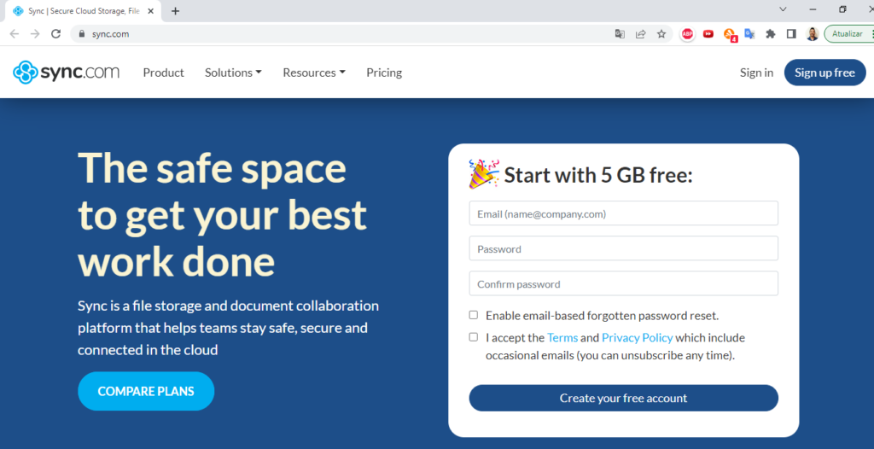Toggle the browser side panel icon
874x449 pixels.
(791, 34)
